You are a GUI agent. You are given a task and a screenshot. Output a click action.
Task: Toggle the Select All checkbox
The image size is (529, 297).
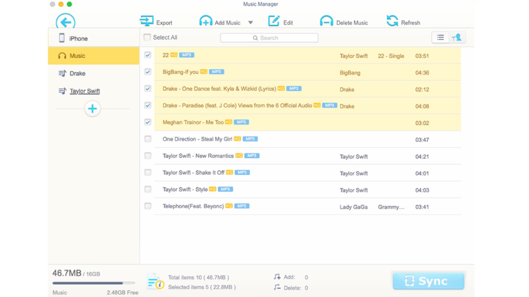tap(147, 37)
